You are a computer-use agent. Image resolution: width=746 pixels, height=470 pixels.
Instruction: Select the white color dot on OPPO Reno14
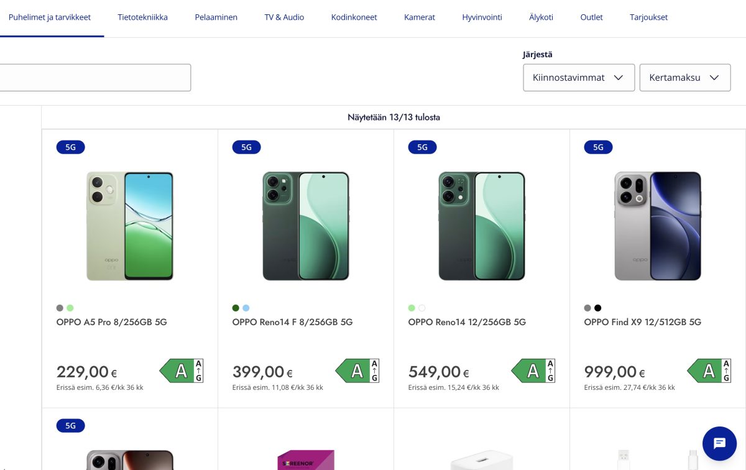point(421,308)
